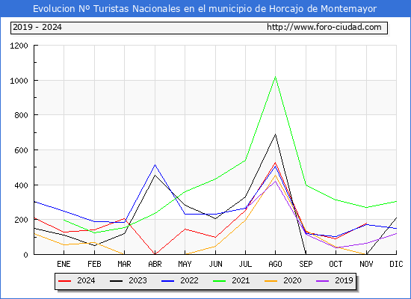Click the 600 y-axis value
This screenshot has width=411, height=299.
pyautogui.click(x=21, y=150)
